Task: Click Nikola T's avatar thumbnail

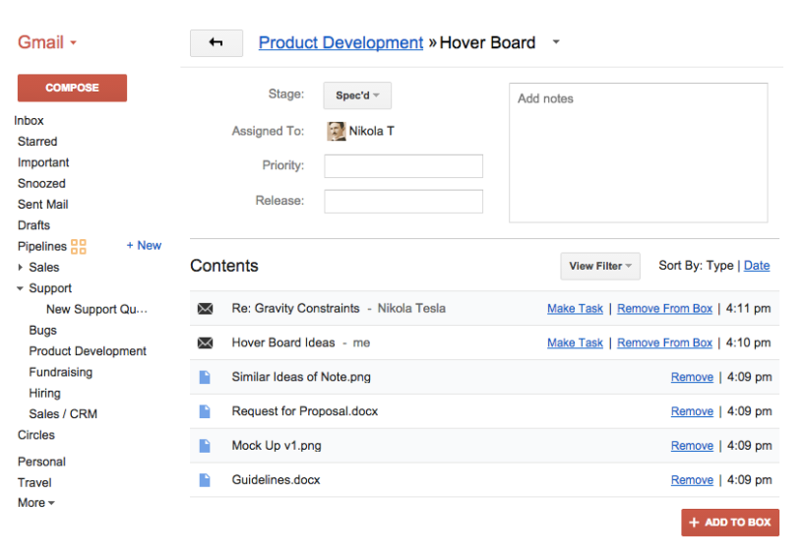Action: pyautogui.click(x=336, y=131)
